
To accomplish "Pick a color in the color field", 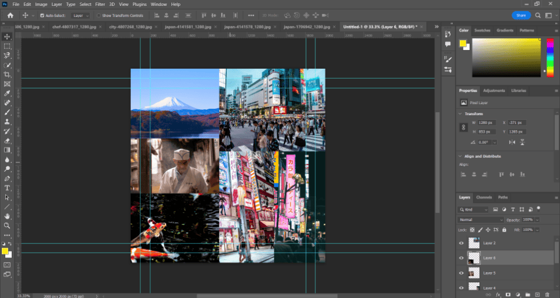I will (506, 58).
